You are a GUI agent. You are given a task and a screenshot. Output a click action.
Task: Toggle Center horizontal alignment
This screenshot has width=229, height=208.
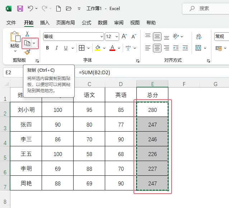point(157,48)
